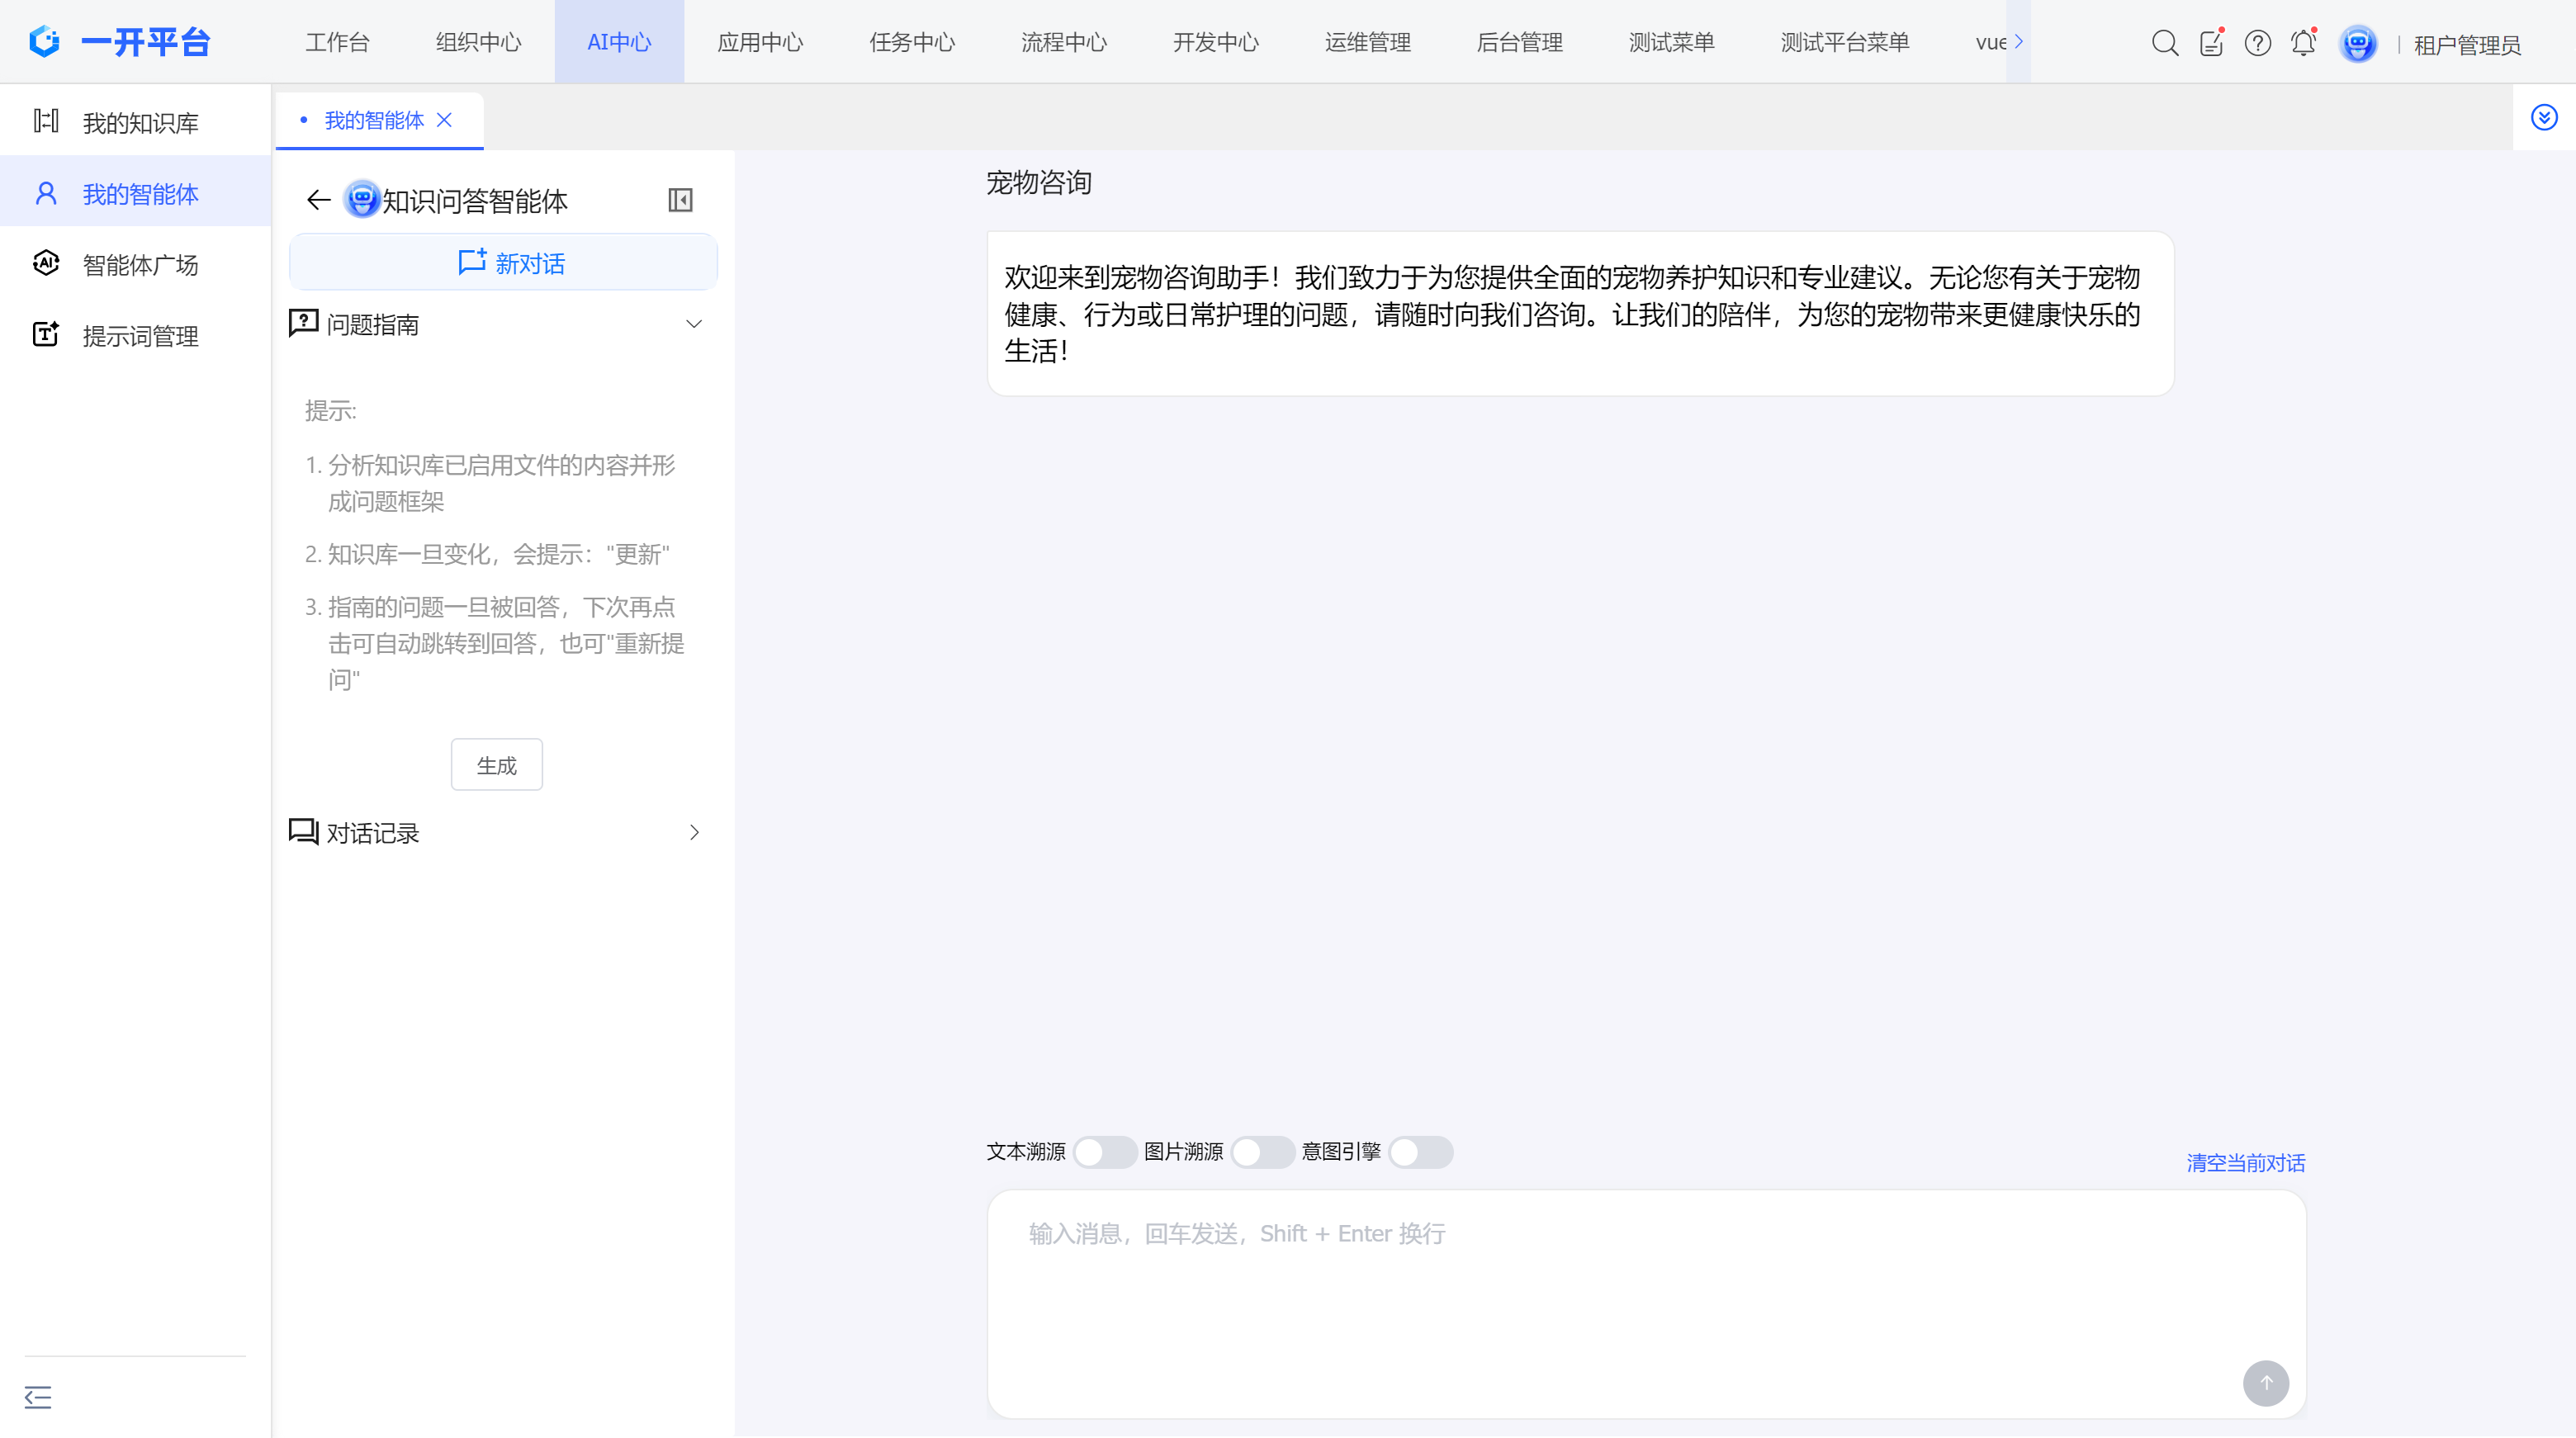Collapse the agent side panel icon
Viewport: 2576px width, 1438px height.
coord(680,200)
